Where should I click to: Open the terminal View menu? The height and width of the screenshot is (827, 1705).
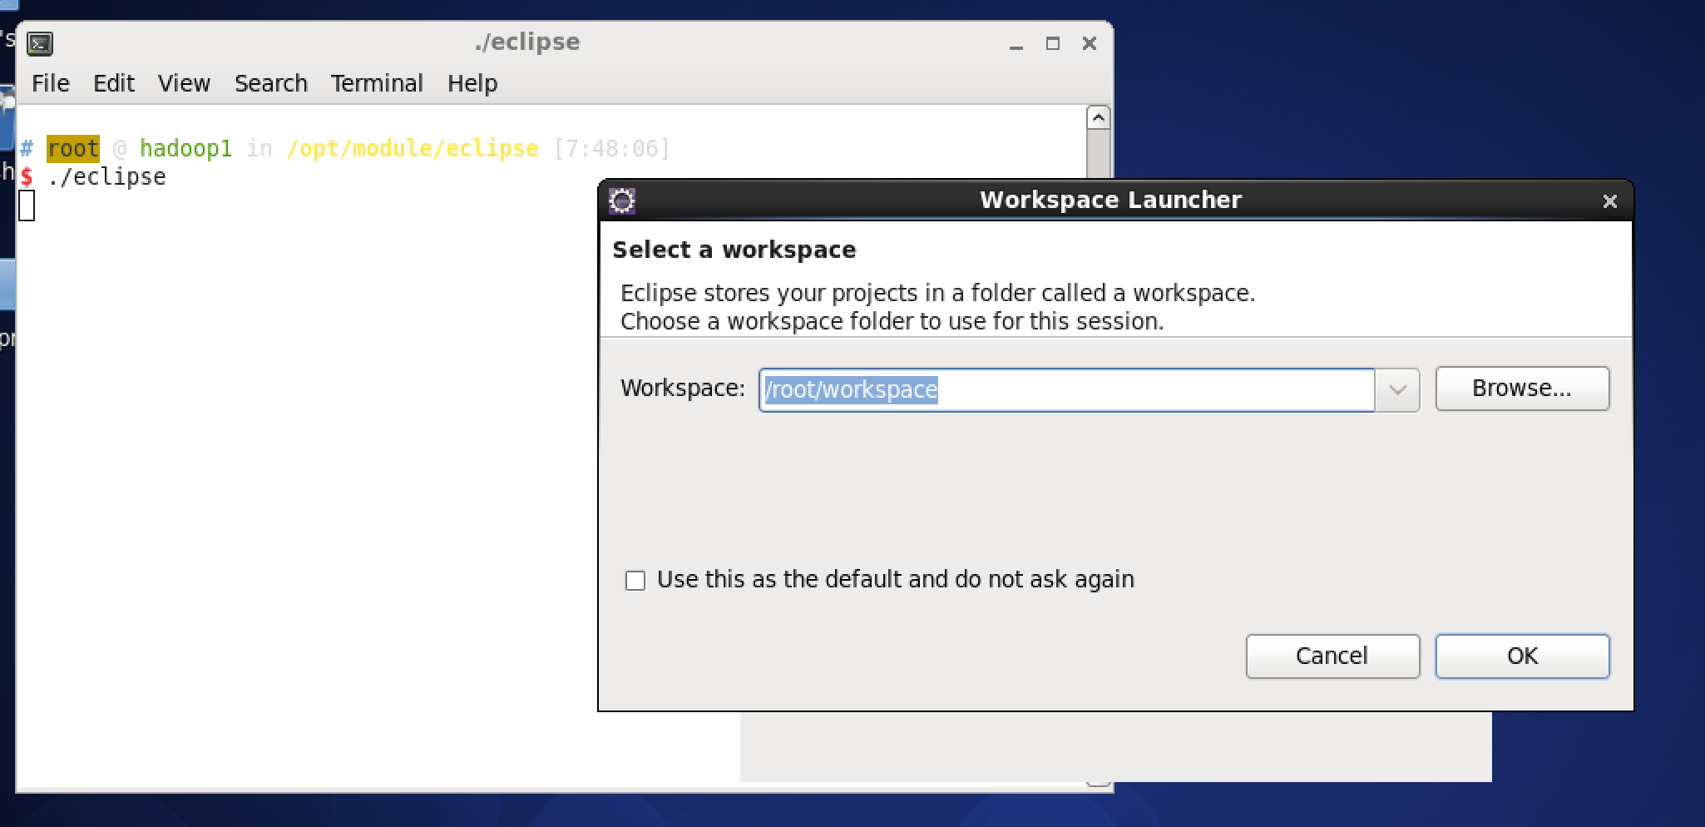(x=185, y=83)
